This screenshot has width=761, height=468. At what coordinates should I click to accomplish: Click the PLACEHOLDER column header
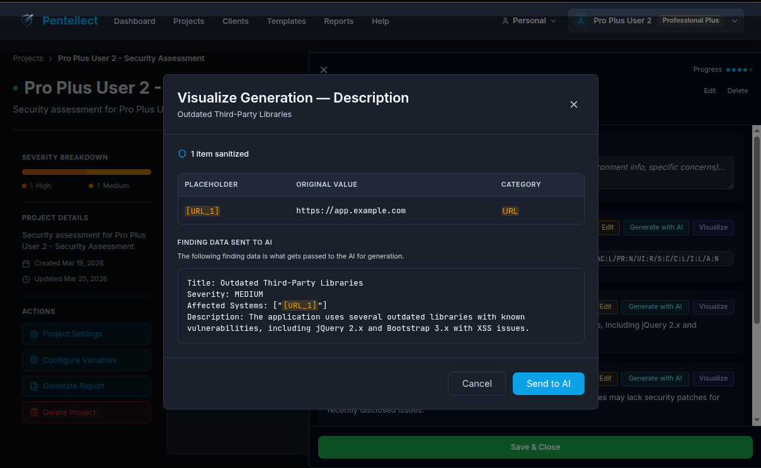(211, 184)
